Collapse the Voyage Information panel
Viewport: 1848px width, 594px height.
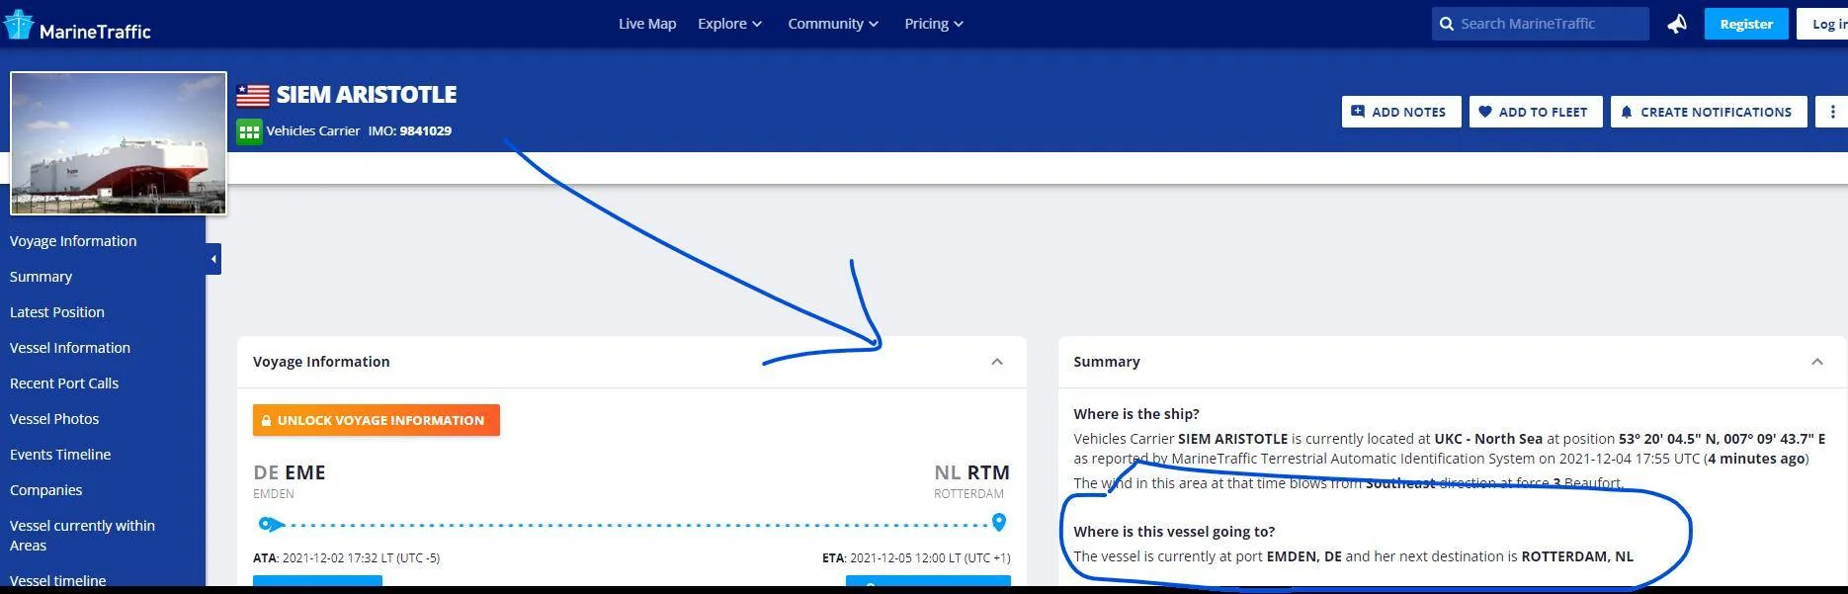pos(997,362)
